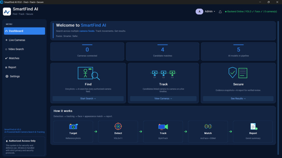Click the Target camera icon
Image resolution: width=282 pixels, height=158 pixels.
[73, 127]
